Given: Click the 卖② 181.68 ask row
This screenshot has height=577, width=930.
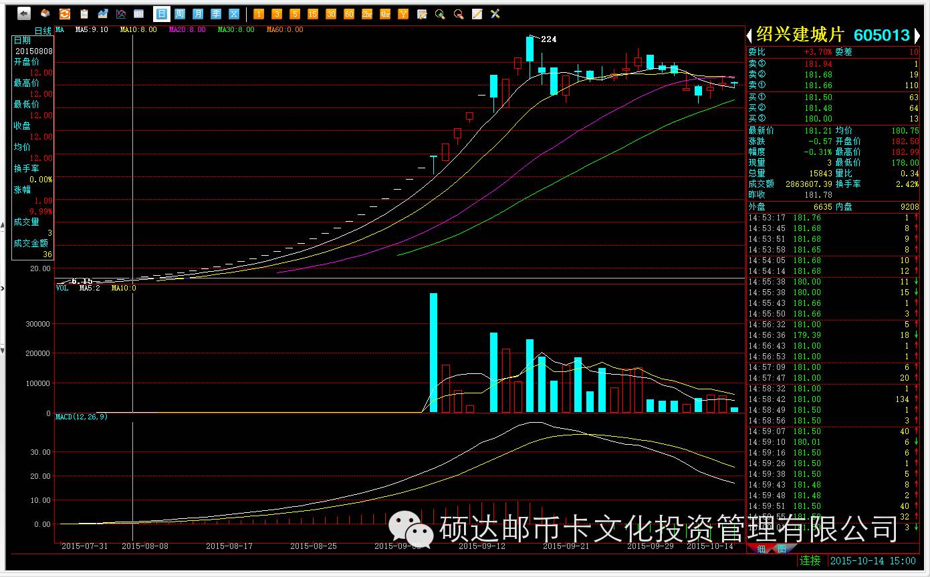Looking at the screenshot, I should [833, 75].
